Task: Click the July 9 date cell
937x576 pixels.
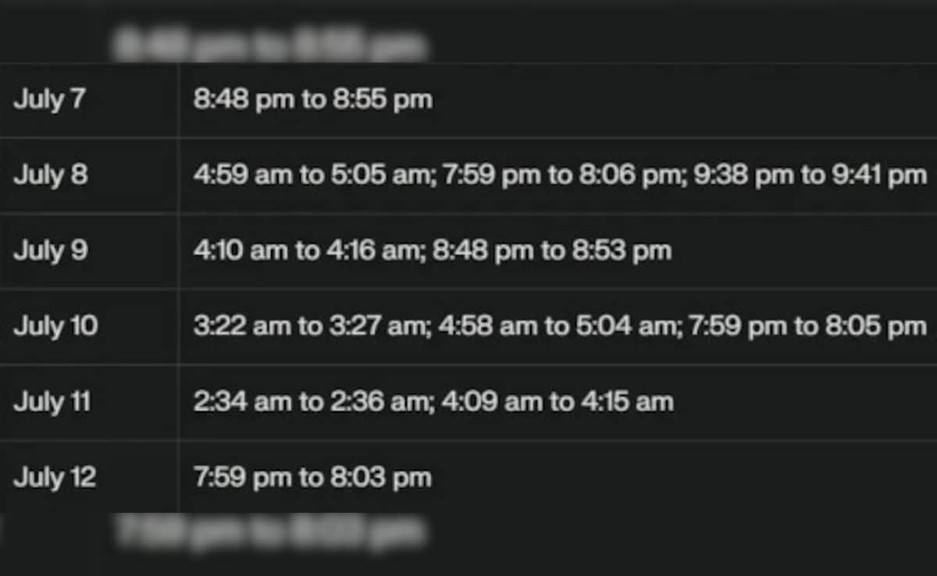Action: (x=51, y=251)
